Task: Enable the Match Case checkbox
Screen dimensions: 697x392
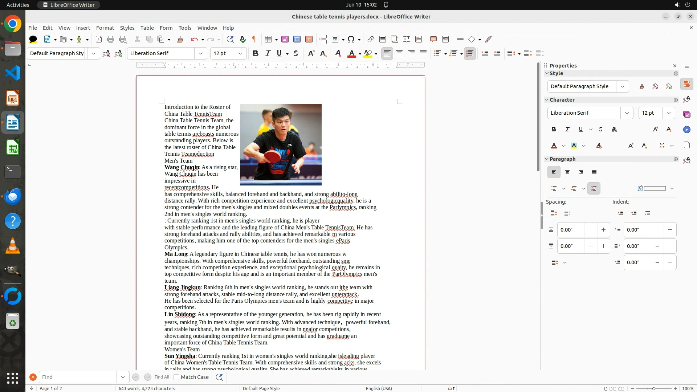Action: point(176,377)
